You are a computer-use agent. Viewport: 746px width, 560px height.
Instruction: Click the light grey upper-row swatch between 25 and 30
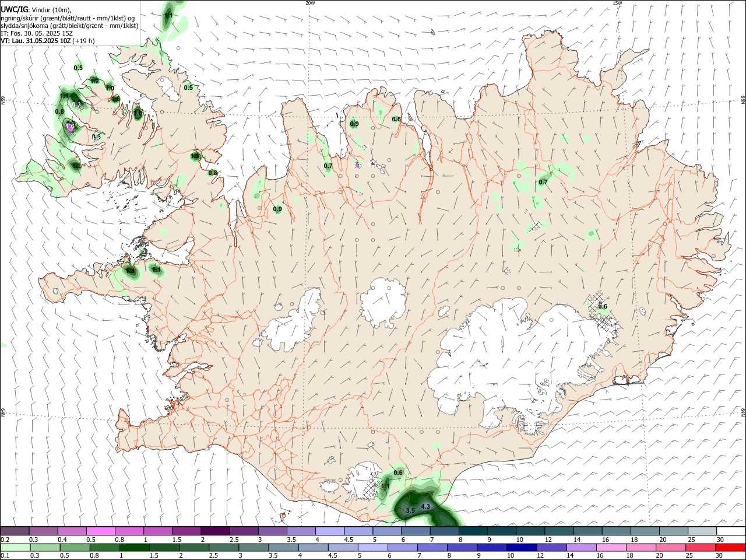(x=702, y=531)
